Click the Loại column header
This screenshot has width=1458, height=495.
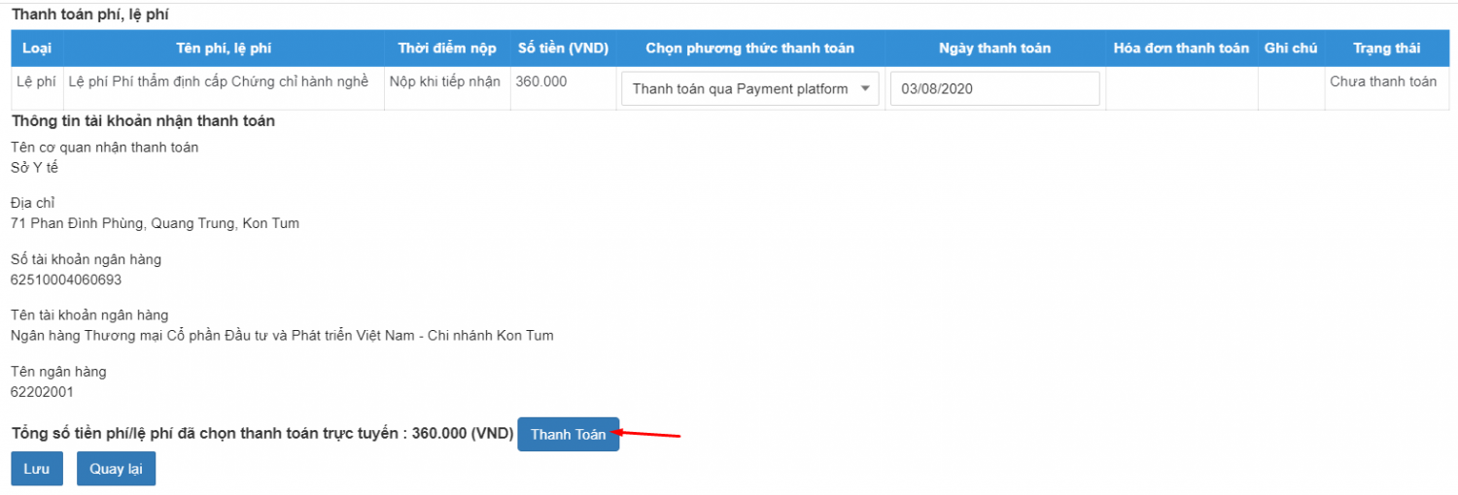(x=37, y=49)
